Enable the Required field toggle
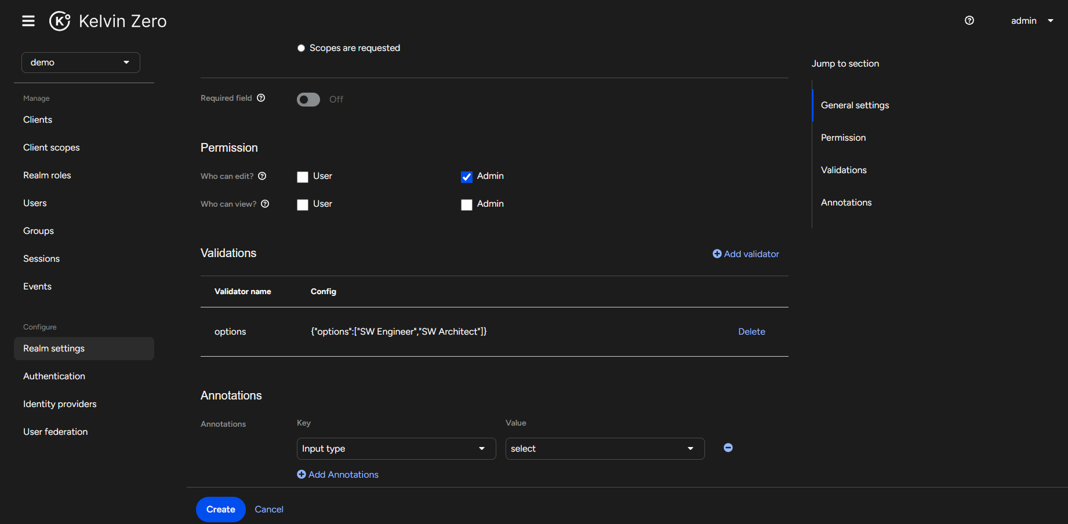 (308, 99)
